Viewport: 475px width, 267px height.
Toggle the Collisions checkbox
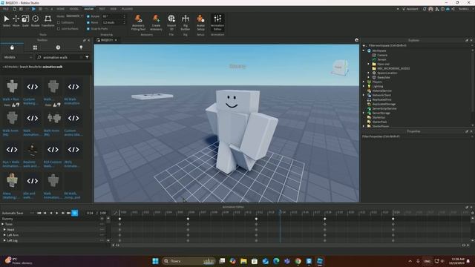(59, 22)
